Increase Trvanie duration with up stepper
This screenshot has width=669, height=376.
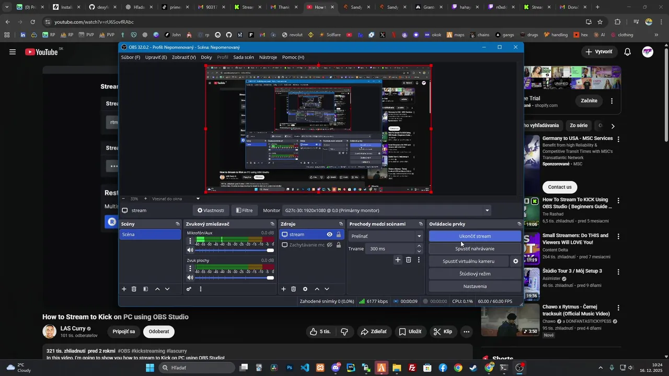point(419,246)
